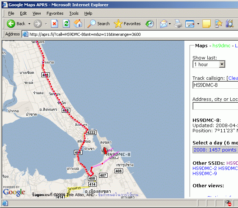Click the toolbar icon with a star on a document
This screenshot has height=208, width=238.
point(218,24)
